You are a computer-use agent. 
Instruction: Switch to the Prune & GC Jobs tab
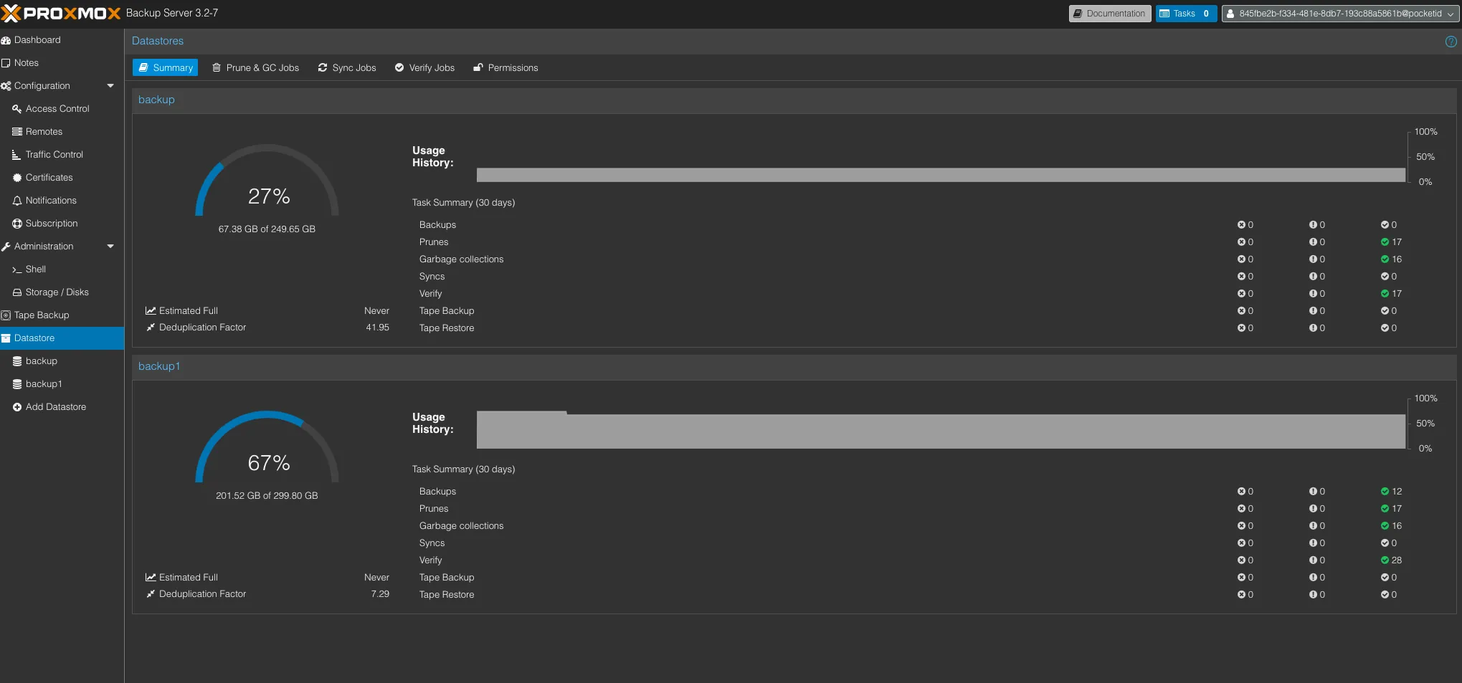click(255, 68)
